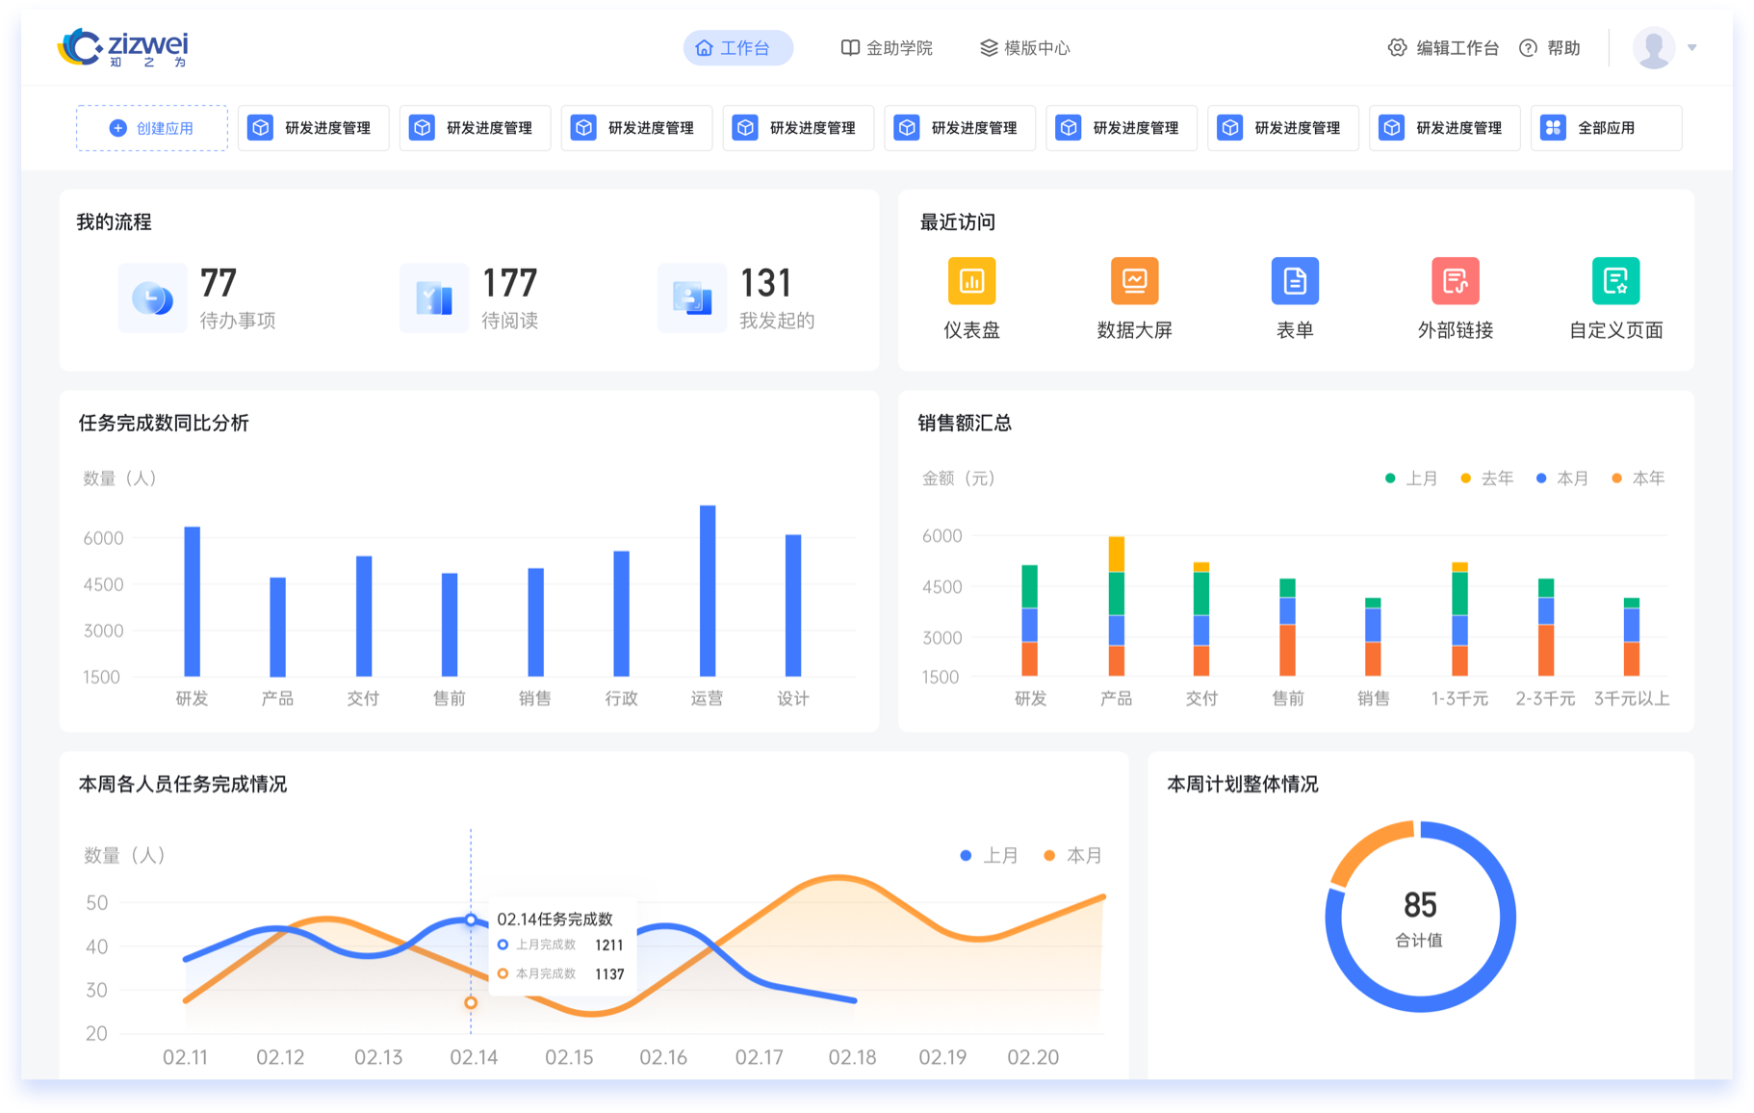Expand the user avatar dropdown arrow
1754x1113 pixels.
coord(1691,48)
